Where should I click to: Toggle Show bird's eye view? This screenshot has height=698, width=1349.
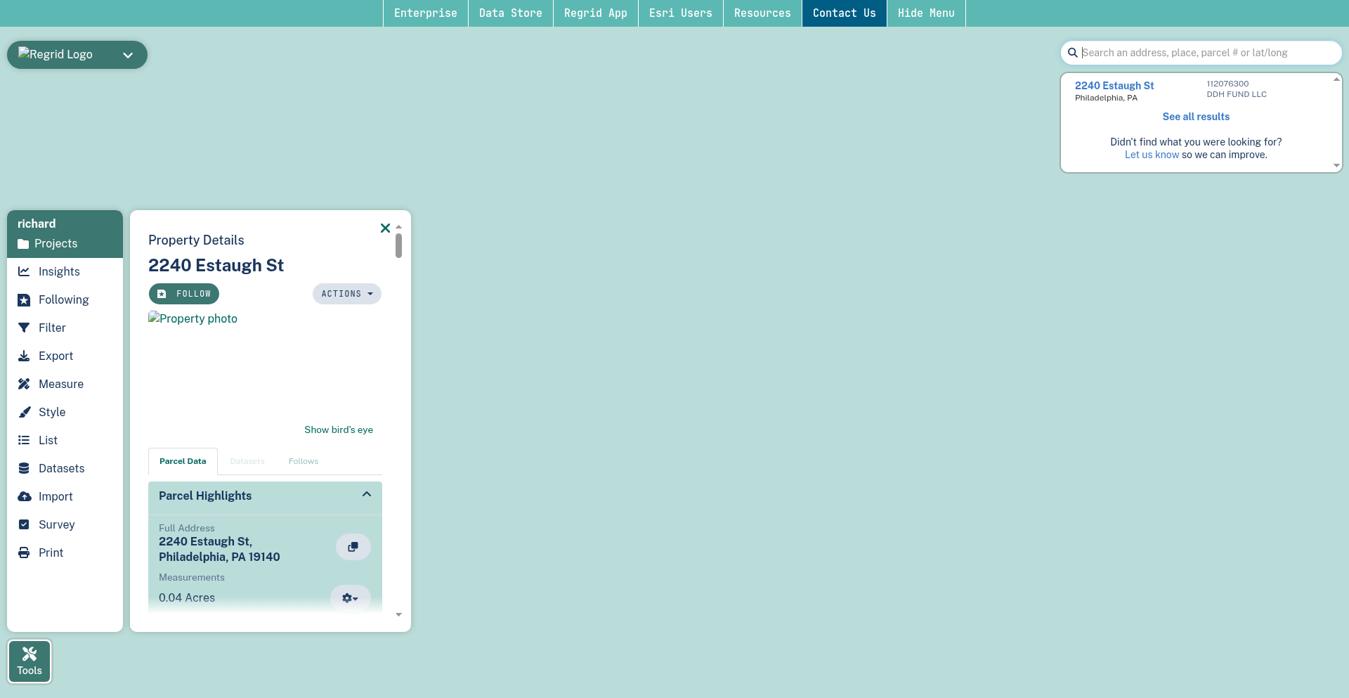pos(339,429)
